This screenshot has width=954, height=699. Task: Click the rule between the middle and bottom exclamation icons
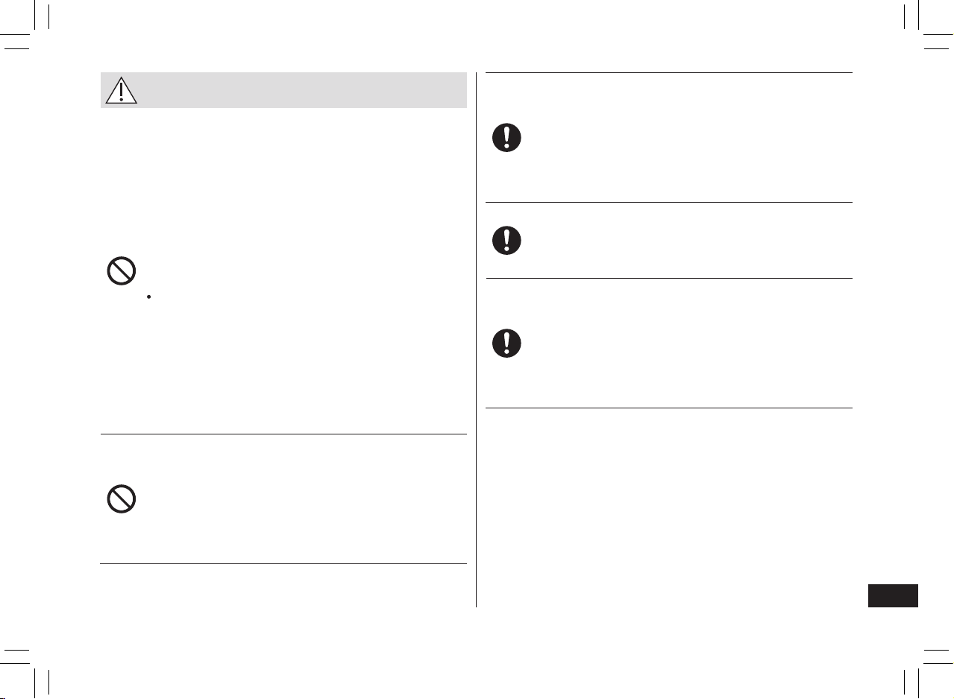[669, 278]
